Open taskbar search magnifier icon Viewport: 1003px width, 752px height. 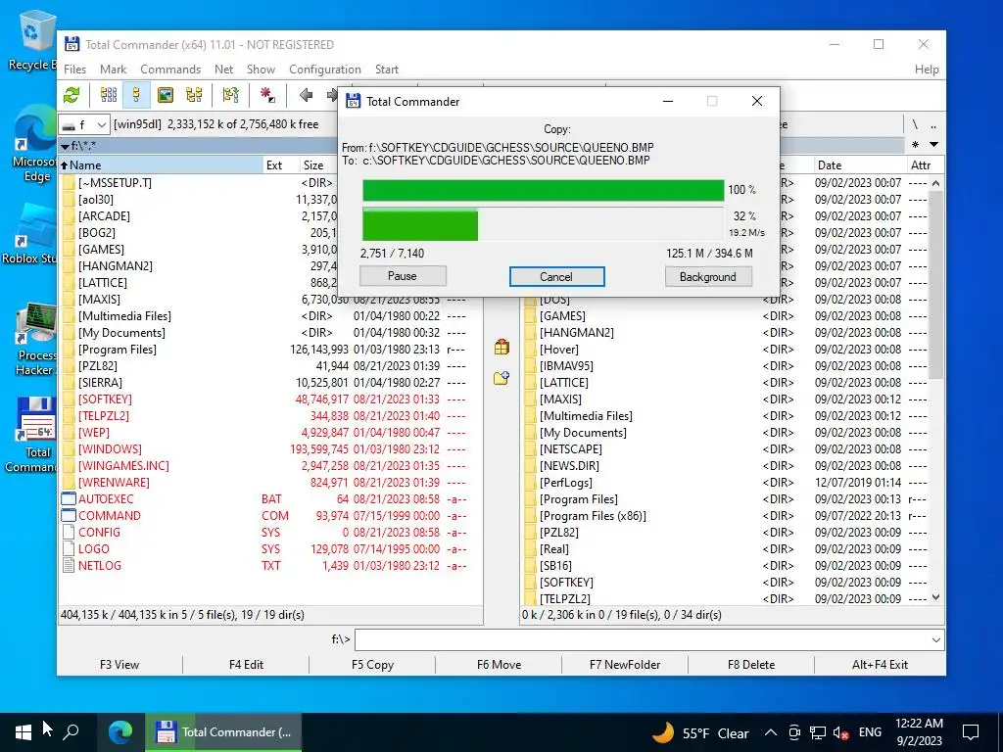(71, 731)
